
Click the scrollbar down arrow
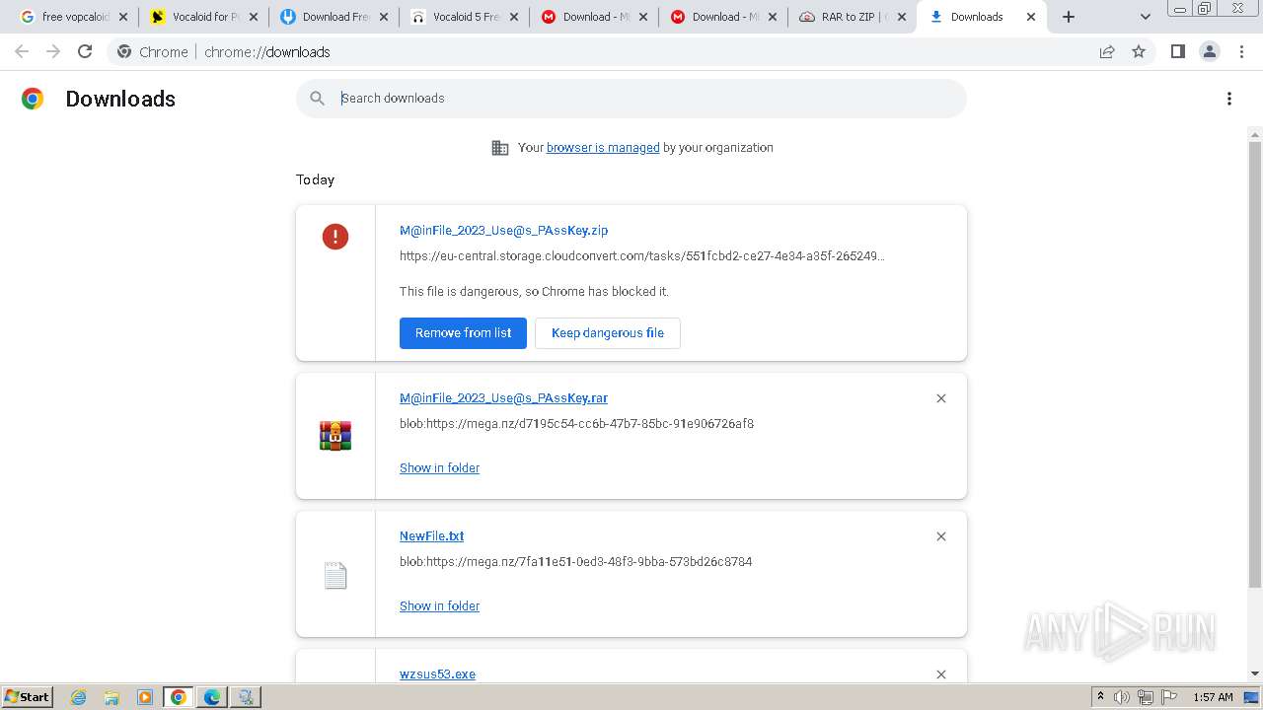1255,674
